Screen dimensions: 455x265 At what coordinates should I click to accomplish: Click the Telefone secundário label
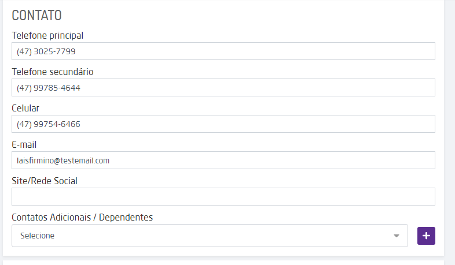tap(53, 72)
